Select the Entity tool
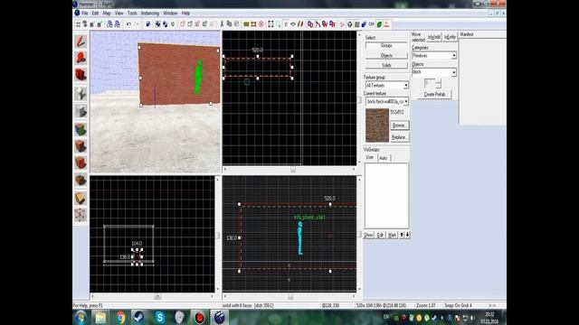The height and width of the screenshot is (325, 579). (81, 93)
